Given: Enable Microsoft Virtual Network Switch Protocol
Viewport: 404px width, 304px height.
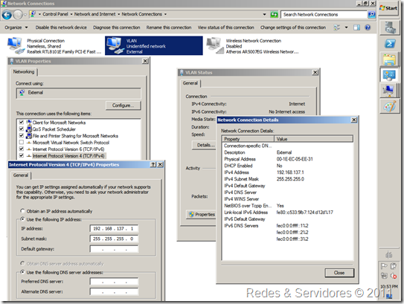Looking at the screenshot, I should pyautogui.click(x=22, y=142).
